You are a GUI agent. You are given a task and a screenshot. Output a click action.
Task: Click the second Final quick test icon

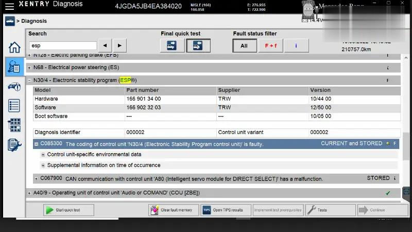(198, 45)
